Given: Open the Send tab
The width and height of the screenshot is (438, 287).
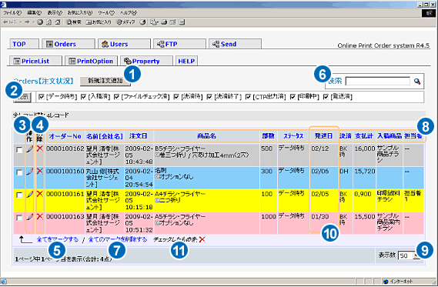Looking at the screenshot, I should pyautogui.click(x=235, y=44).
